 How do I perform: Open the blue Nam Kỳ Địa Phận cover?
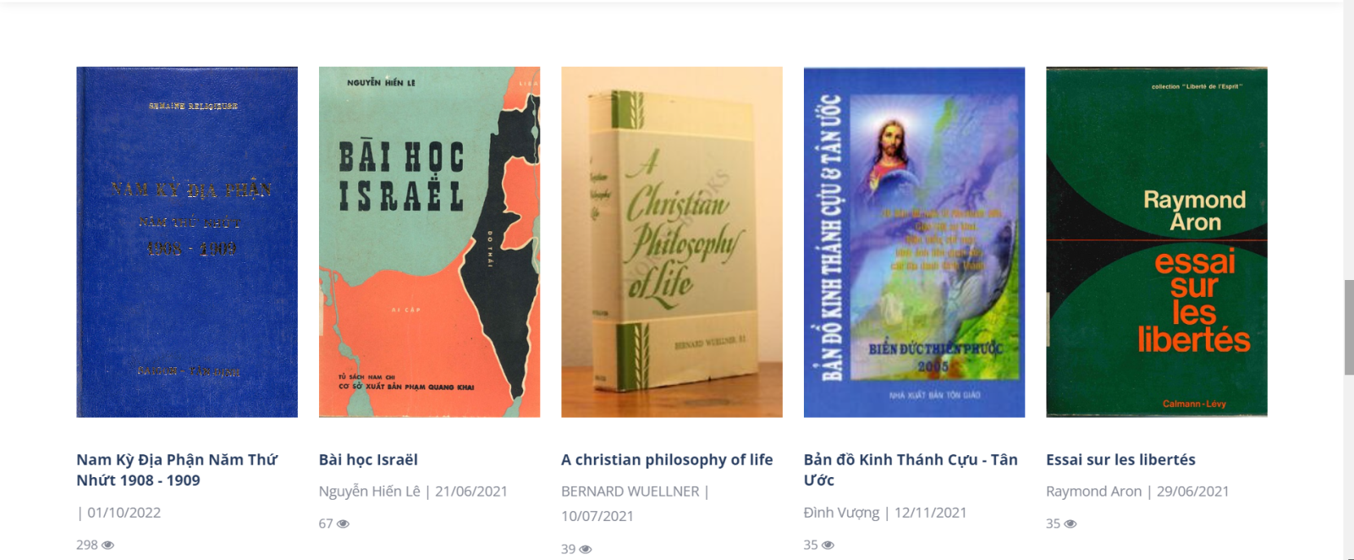point(187,242)
